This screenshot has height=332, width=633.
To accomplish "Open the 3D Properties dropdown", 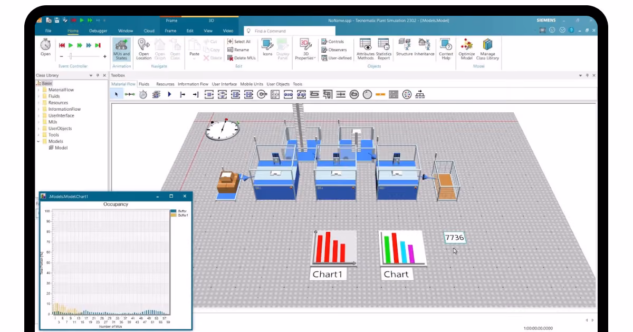I will click(304, 49).
